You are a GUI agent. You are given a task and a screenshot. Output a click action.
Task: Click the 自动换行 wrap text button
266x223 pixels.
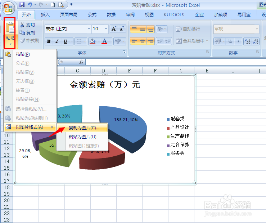(188, 29)
